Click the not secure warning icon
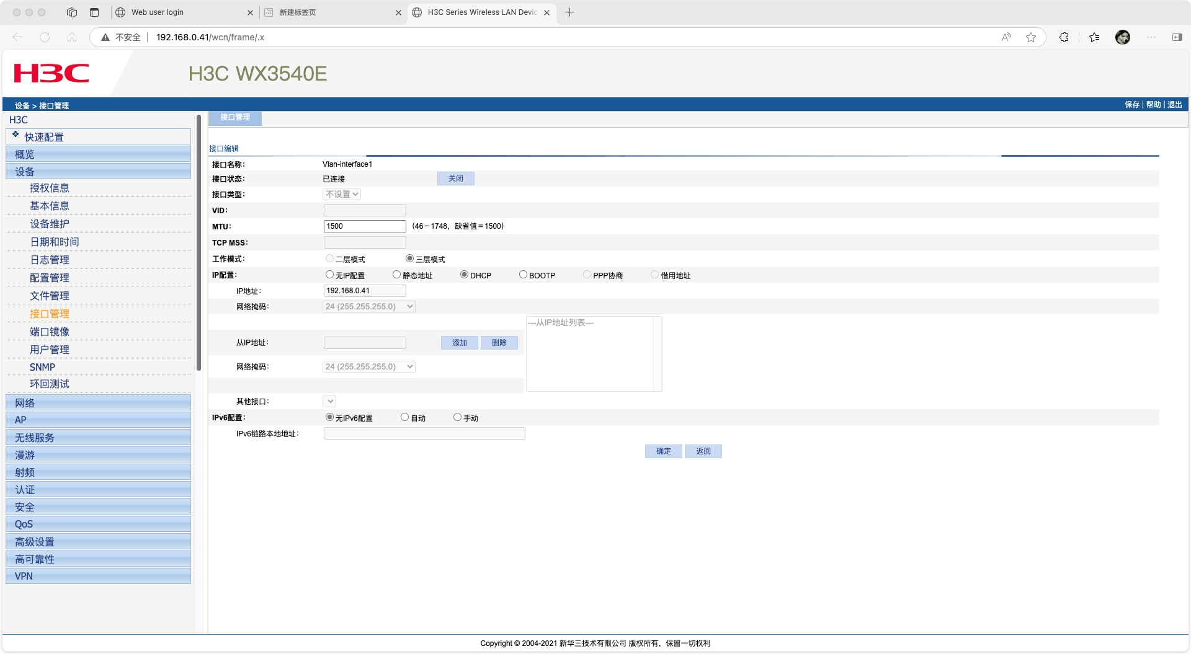The height and width of the screenshot is (654, 1191). pyautogui.click(x=105, y=37)
